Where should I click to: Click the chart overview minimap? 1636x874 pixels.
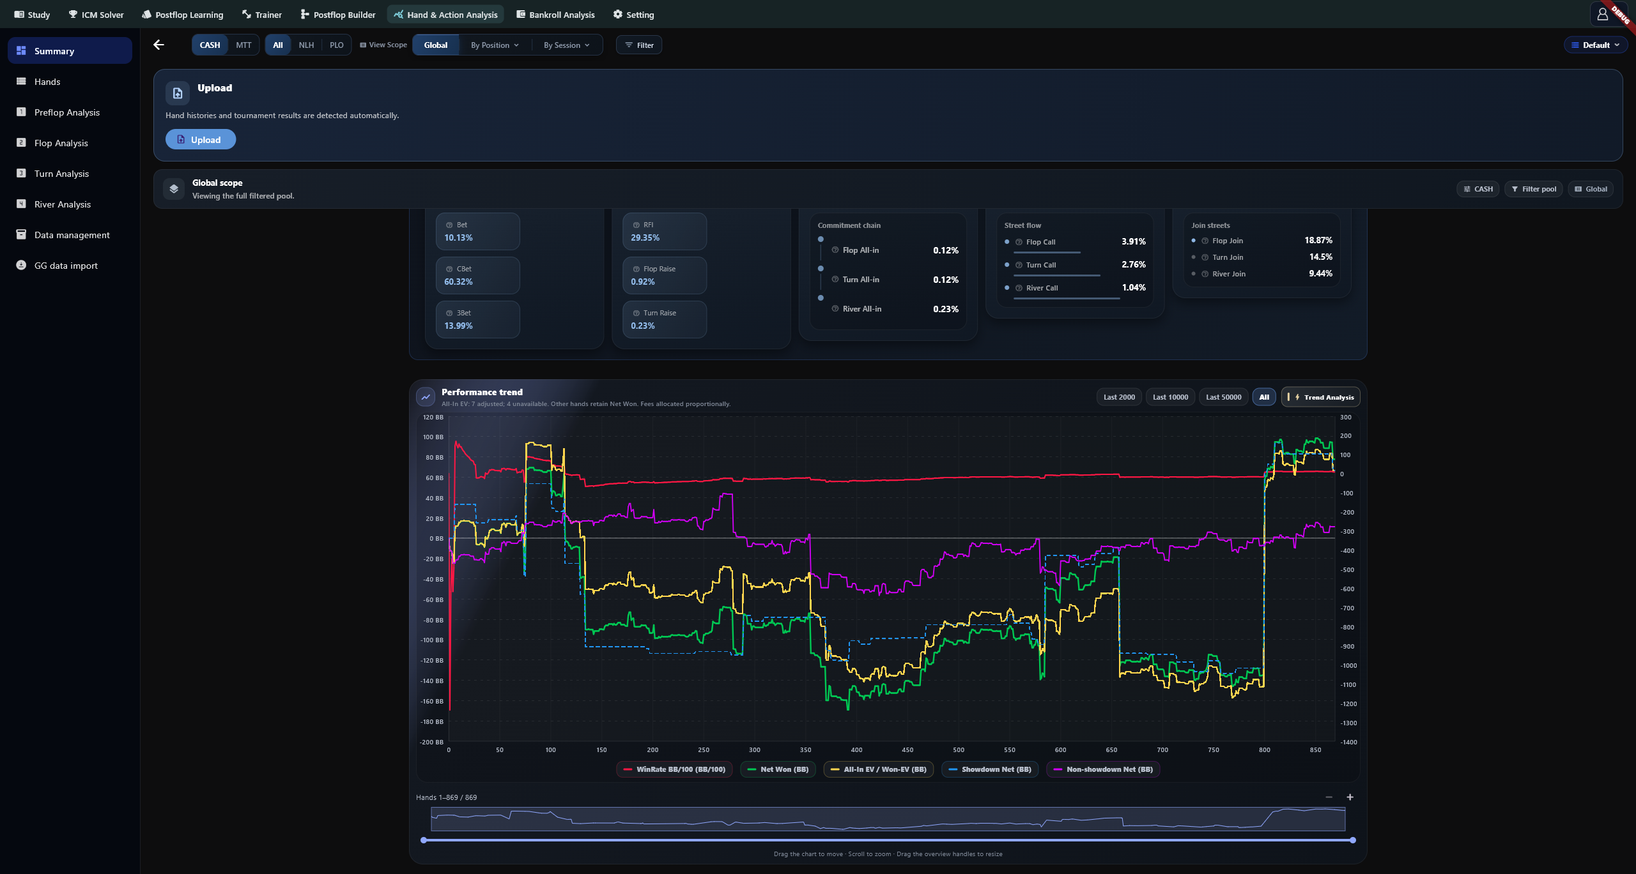[x=888, y=819]
